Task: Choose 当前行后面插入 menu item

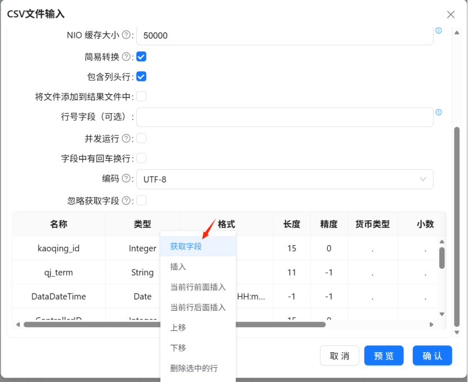Action: [198, 307]
